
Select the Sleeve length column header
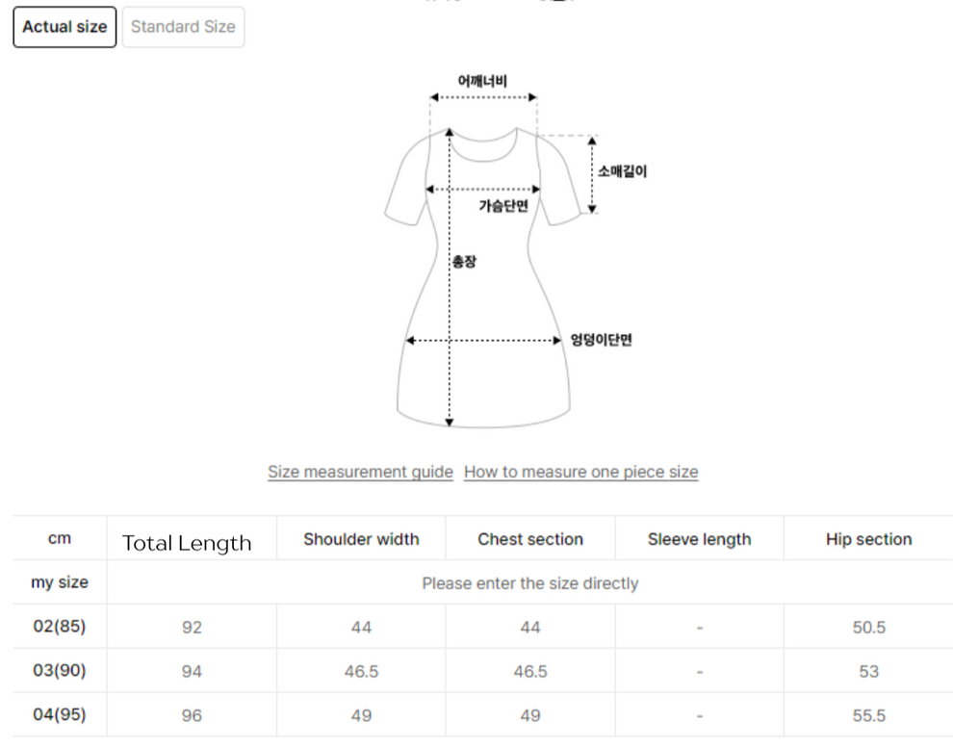pos(699,539)
